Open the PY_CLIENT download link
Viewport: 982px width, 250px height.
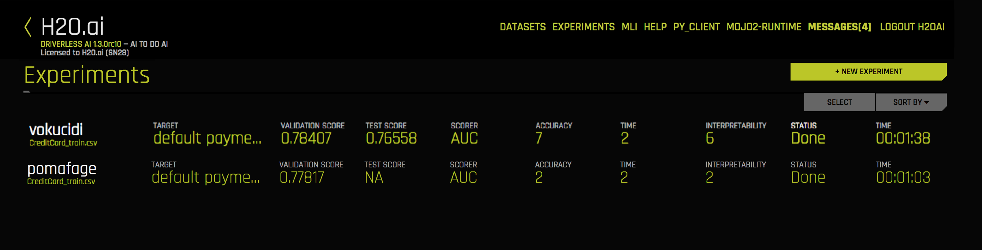[x=696, y=27]
